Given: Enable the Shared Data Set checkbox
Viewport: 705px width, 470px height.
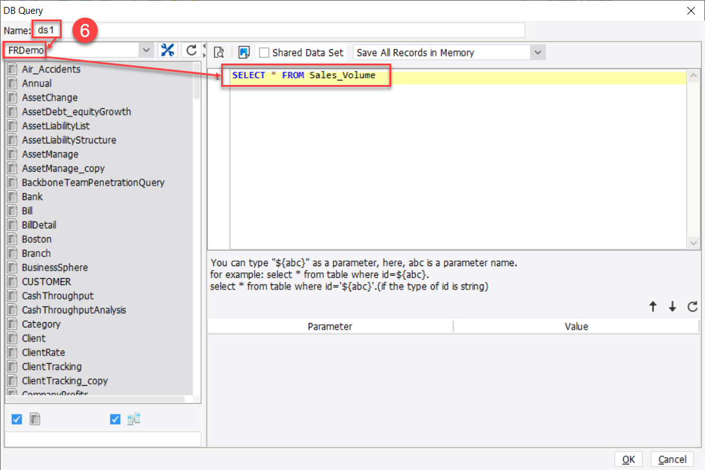Looking at the screenshot, I should tap(264, 52).
